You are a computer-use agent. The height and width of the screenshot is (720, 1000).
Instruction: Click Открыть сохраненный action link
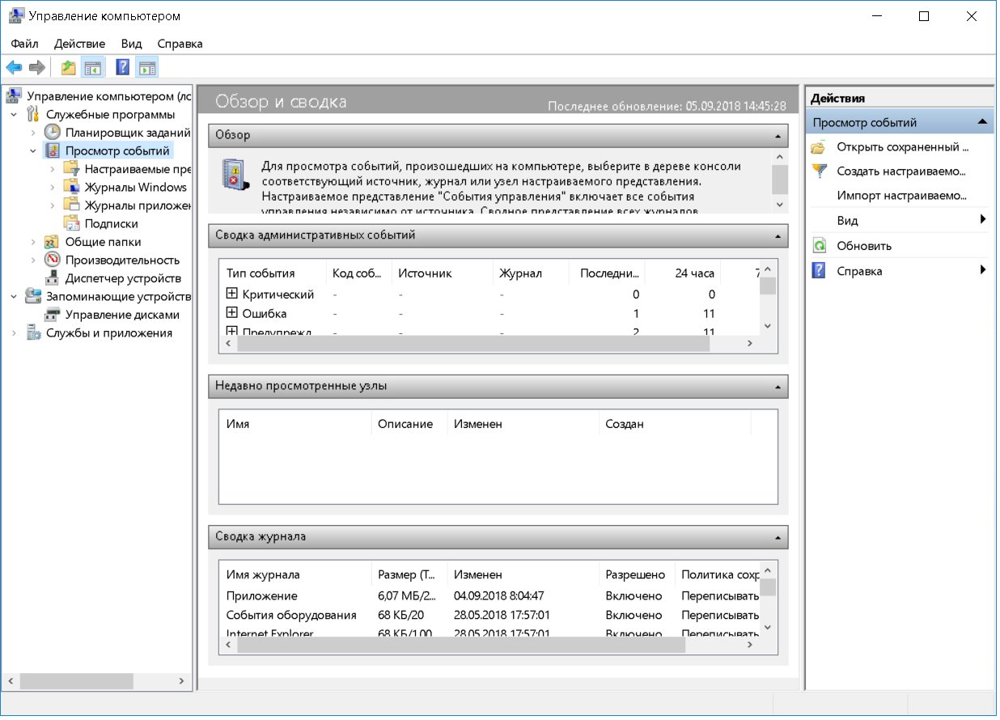[x=902, y=147]
